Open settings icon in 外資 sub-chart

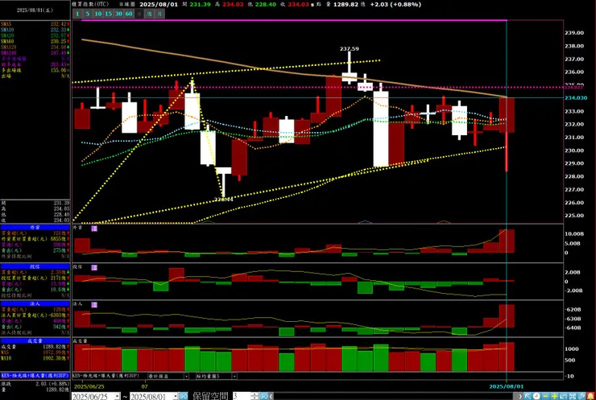pyautogui.click(x=94, y=229)
